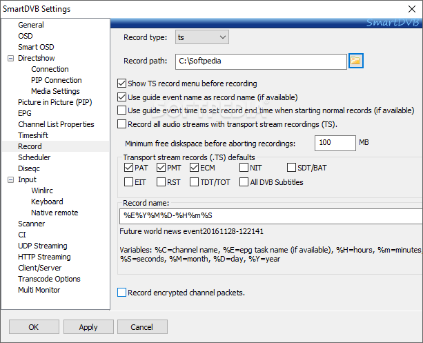Select Directshow category
423x343 pixels.
pyautogui.click(x=36, y=58)
